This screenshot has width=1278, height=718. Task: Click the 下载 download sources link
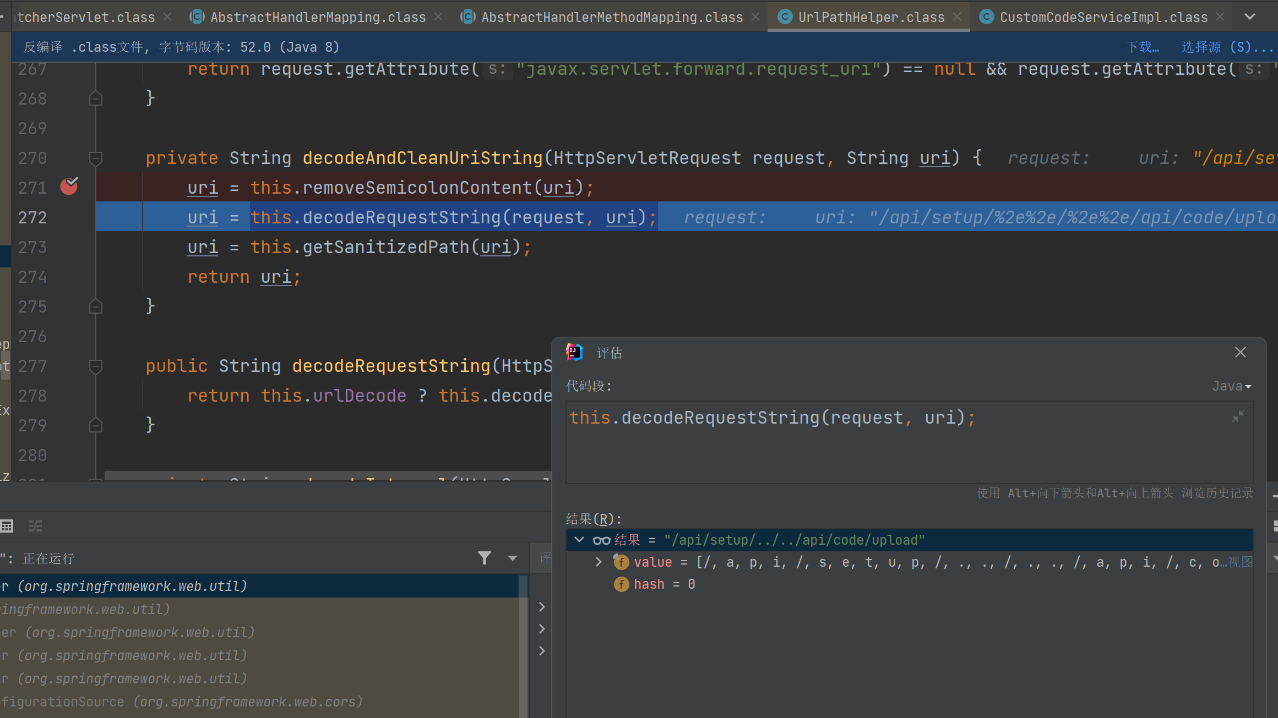point(1143,47)
